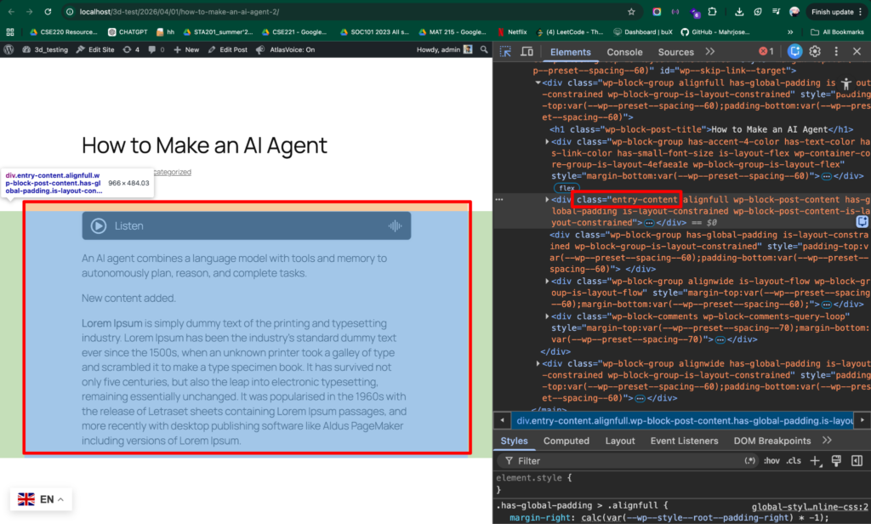The width and height of the screenshot is (871, 524).
Task: Show more DevTools panels via double chevron
Action: click(710, 52)
